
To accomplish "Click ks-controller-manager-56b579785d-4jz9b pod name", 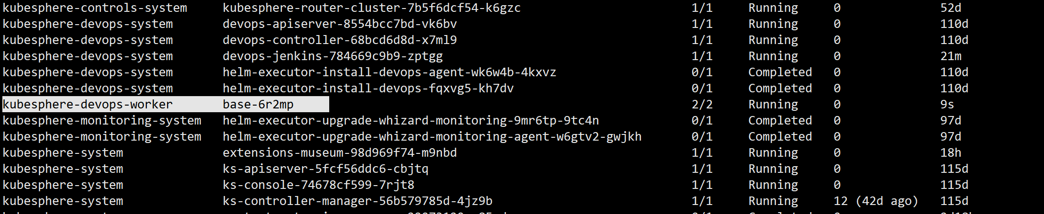I will [358, 201].
